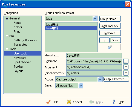132x107 pixels.
Task: Open the Argument variable dropdown arrow
Action: pyautogui.click(x=126, y=67)
